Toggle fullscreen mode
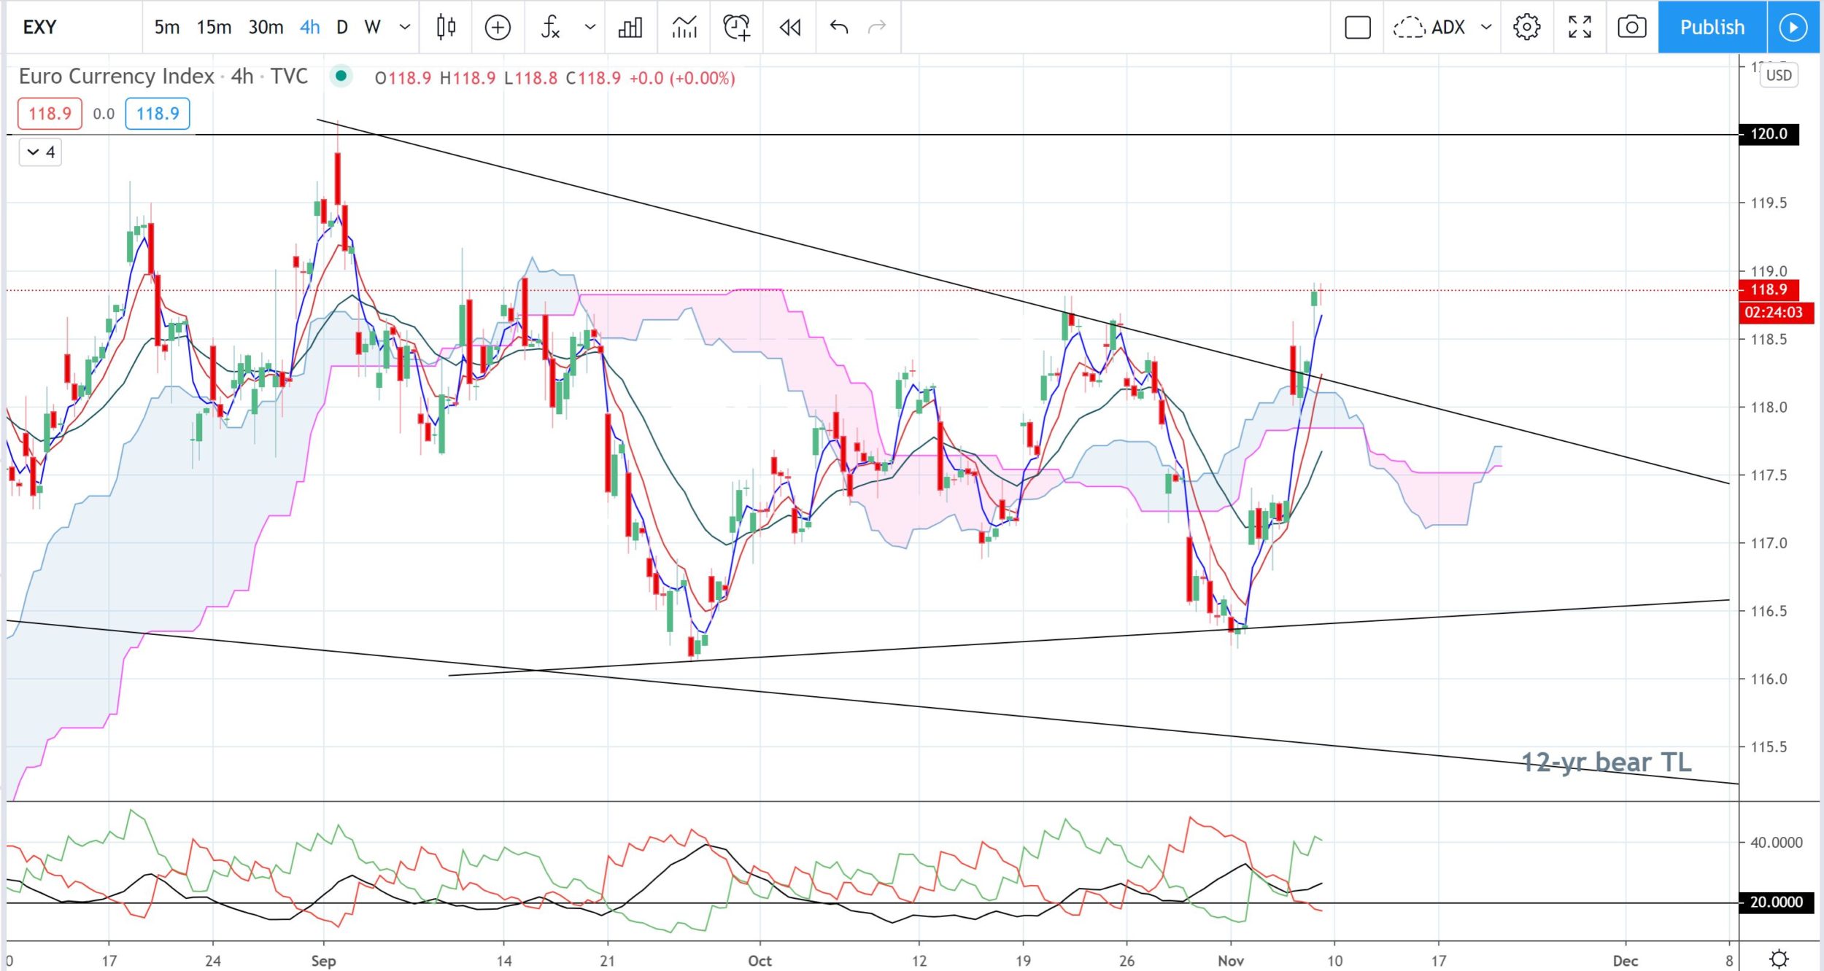The image size is (1824, 971). [1580, 28]
